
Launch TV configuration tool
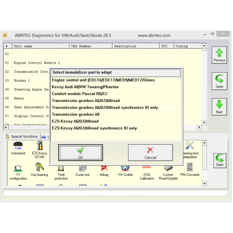[18, 171]
